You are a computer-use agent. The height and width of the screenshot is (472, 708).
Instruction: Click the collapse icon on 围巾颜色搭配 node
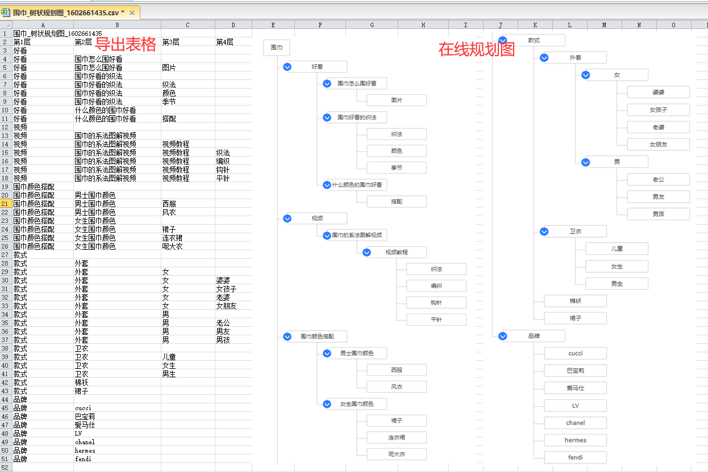[287, 336]
